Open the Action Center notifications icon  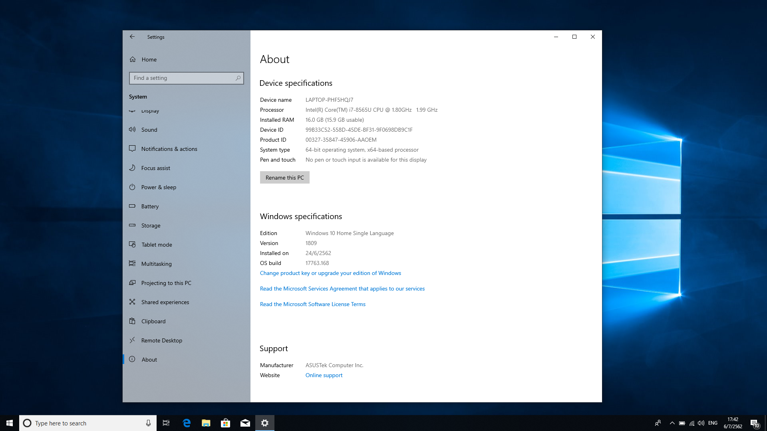tap(754, 423)
